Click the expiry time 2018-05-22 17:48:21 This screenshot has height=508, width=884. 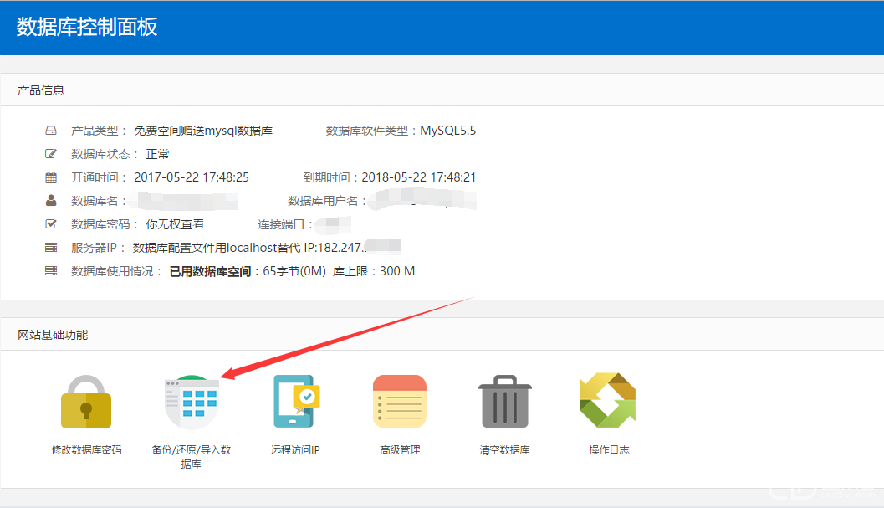coord(419,177)
